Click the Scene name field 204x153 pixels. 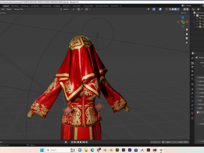[193, 6]
